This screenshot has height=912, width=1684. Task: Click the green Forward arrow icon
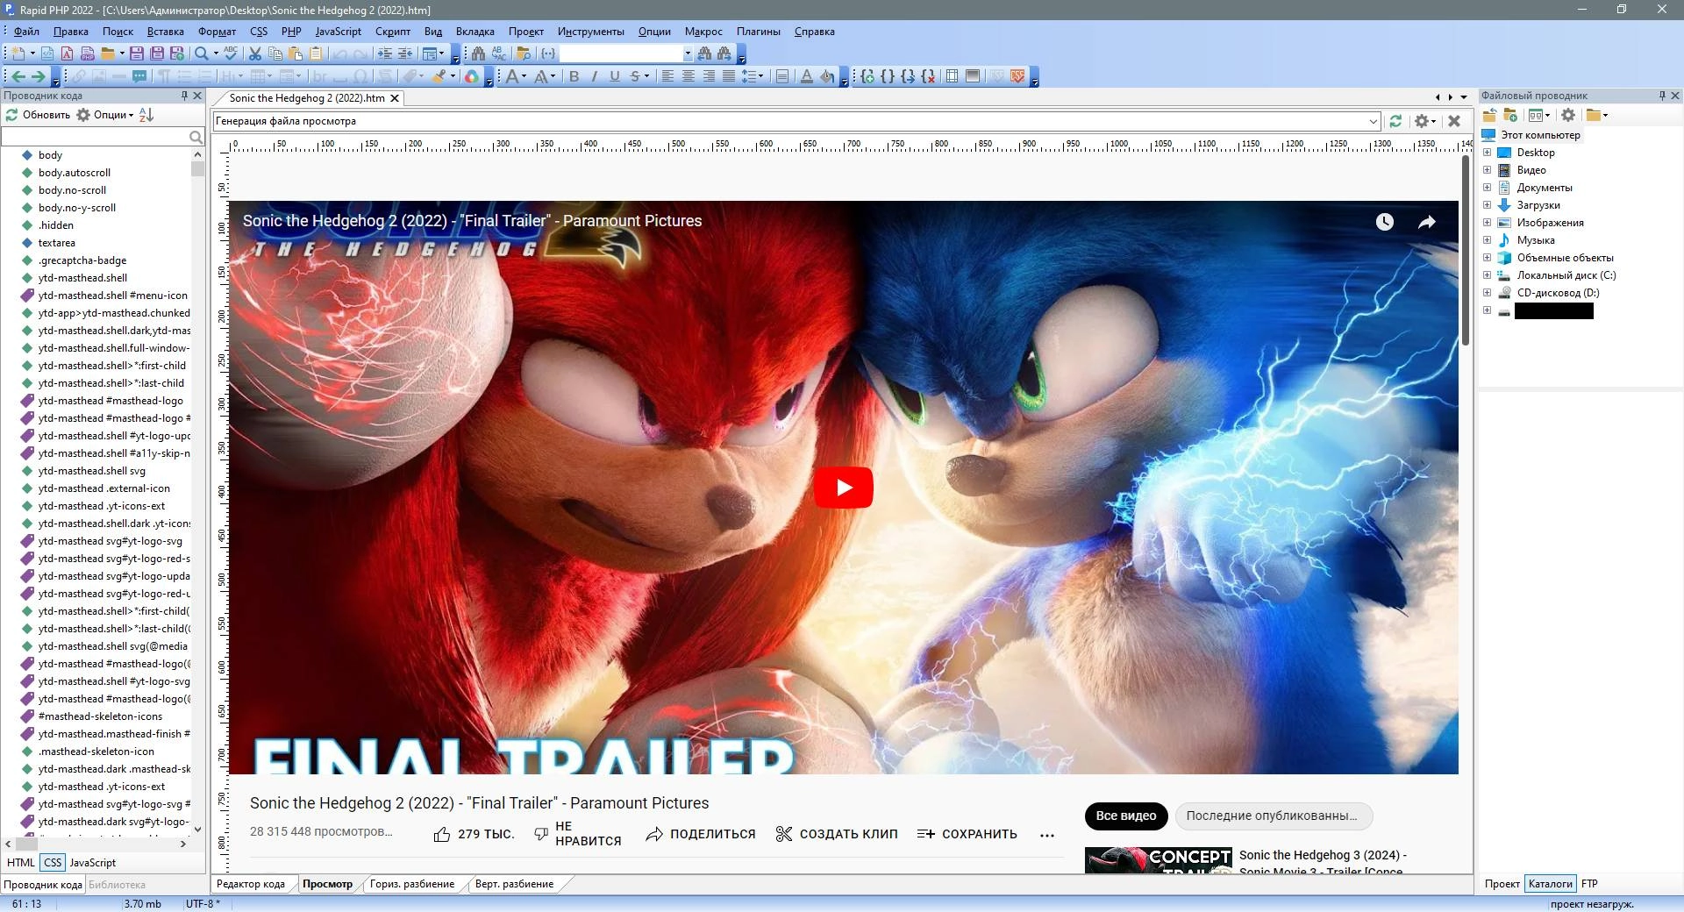[x=38, y=76]
